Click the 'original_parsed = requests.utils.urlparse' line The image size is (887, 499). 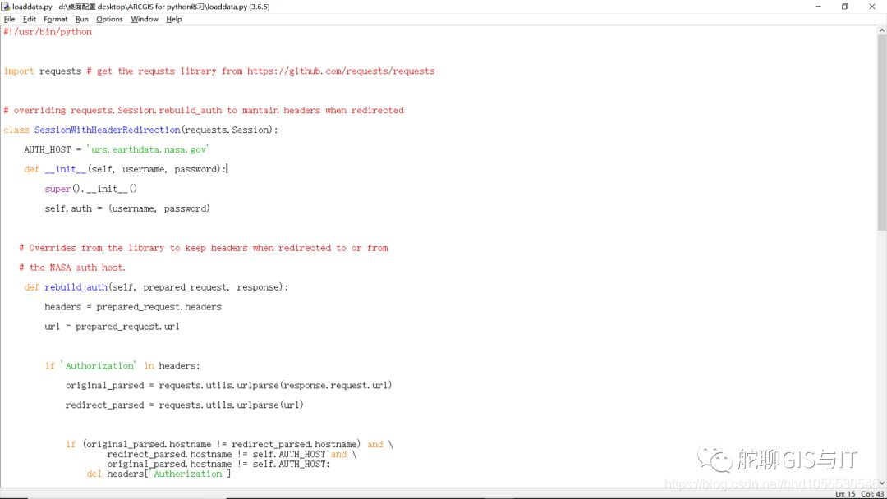click(228, 386)
